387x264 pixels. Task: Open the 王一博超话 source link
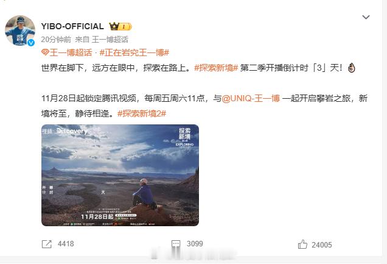(x=110, y=39)
